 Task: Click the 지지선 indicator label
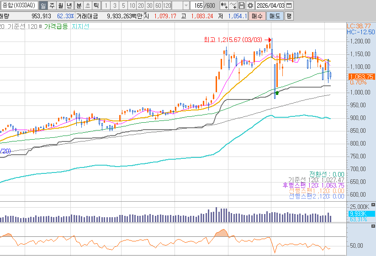coord(80,26)
